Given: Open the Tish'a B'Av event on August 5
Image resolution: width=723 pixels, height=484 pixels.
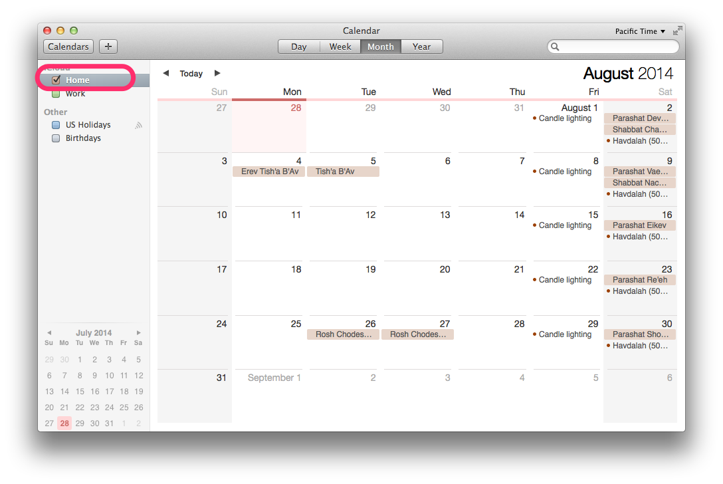Looking at the screenshot, I should 343,171.
